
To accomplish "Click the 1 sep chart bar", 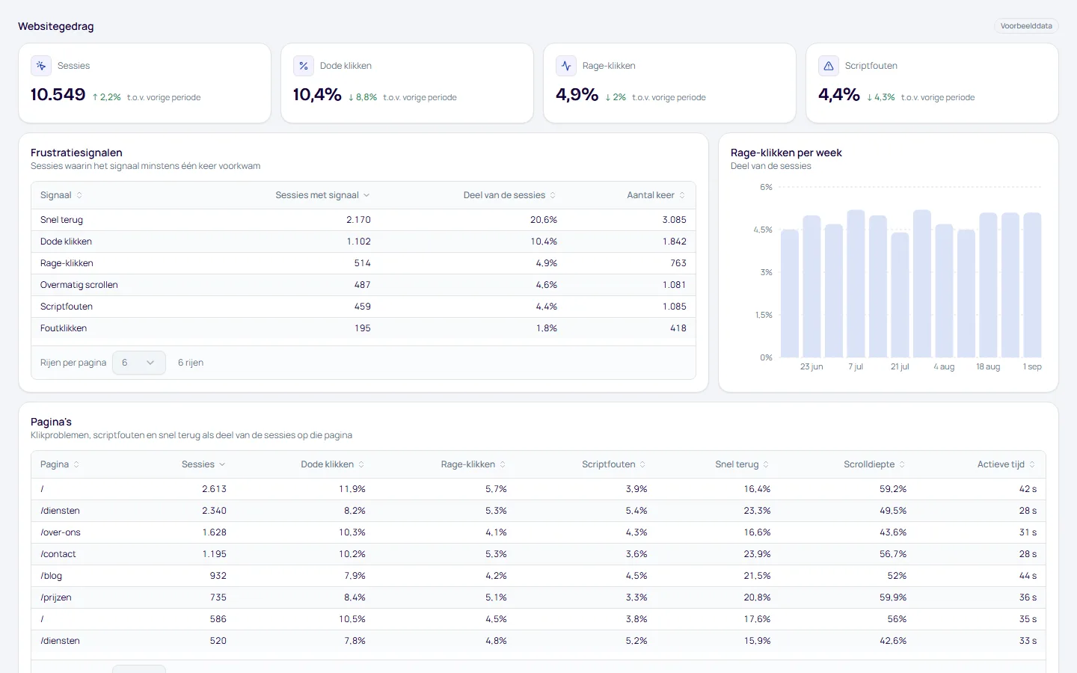I will point(1032,285).
